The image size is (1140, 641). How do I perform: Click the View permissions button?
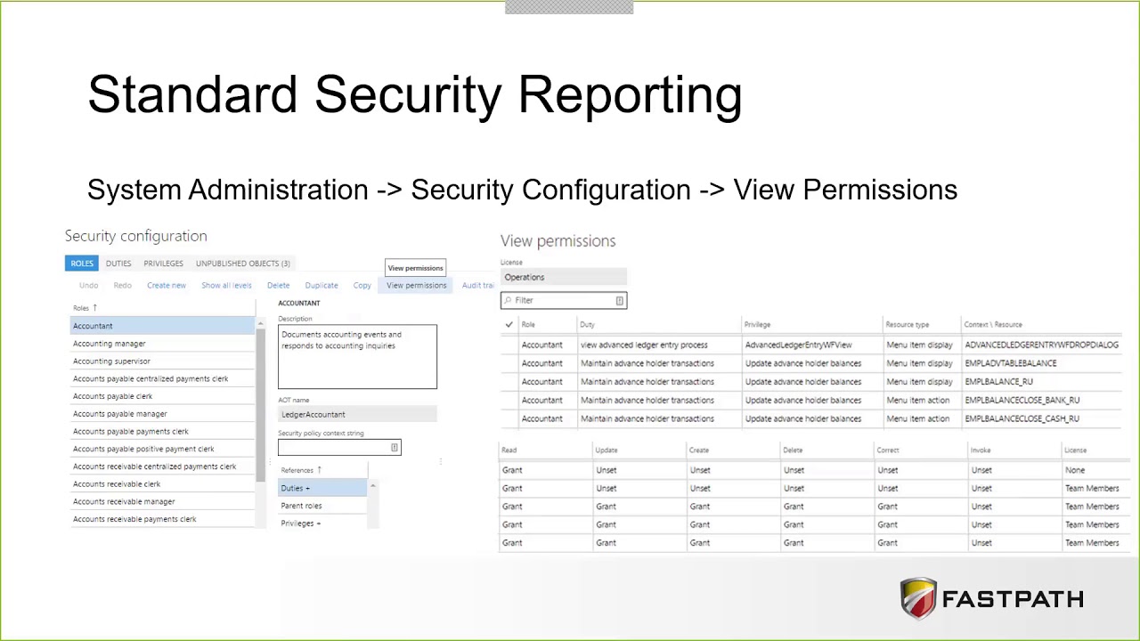coord(416,286)
